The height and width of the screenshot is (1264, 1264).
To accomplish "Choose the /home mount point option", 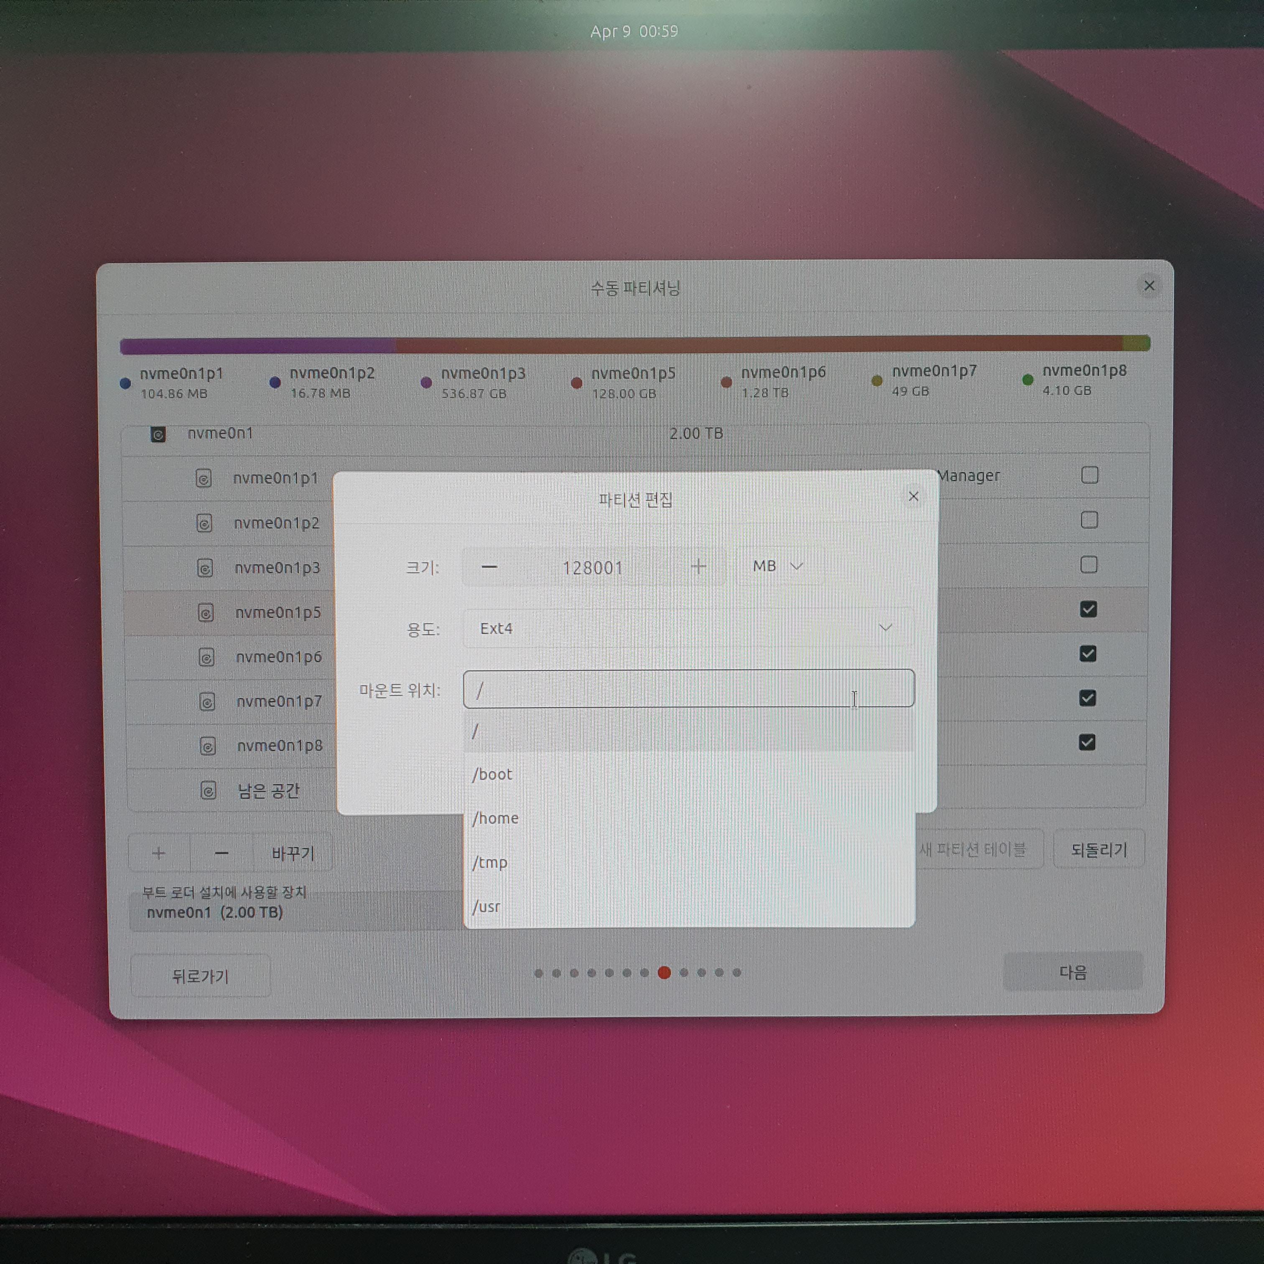I will click(689, 818).
